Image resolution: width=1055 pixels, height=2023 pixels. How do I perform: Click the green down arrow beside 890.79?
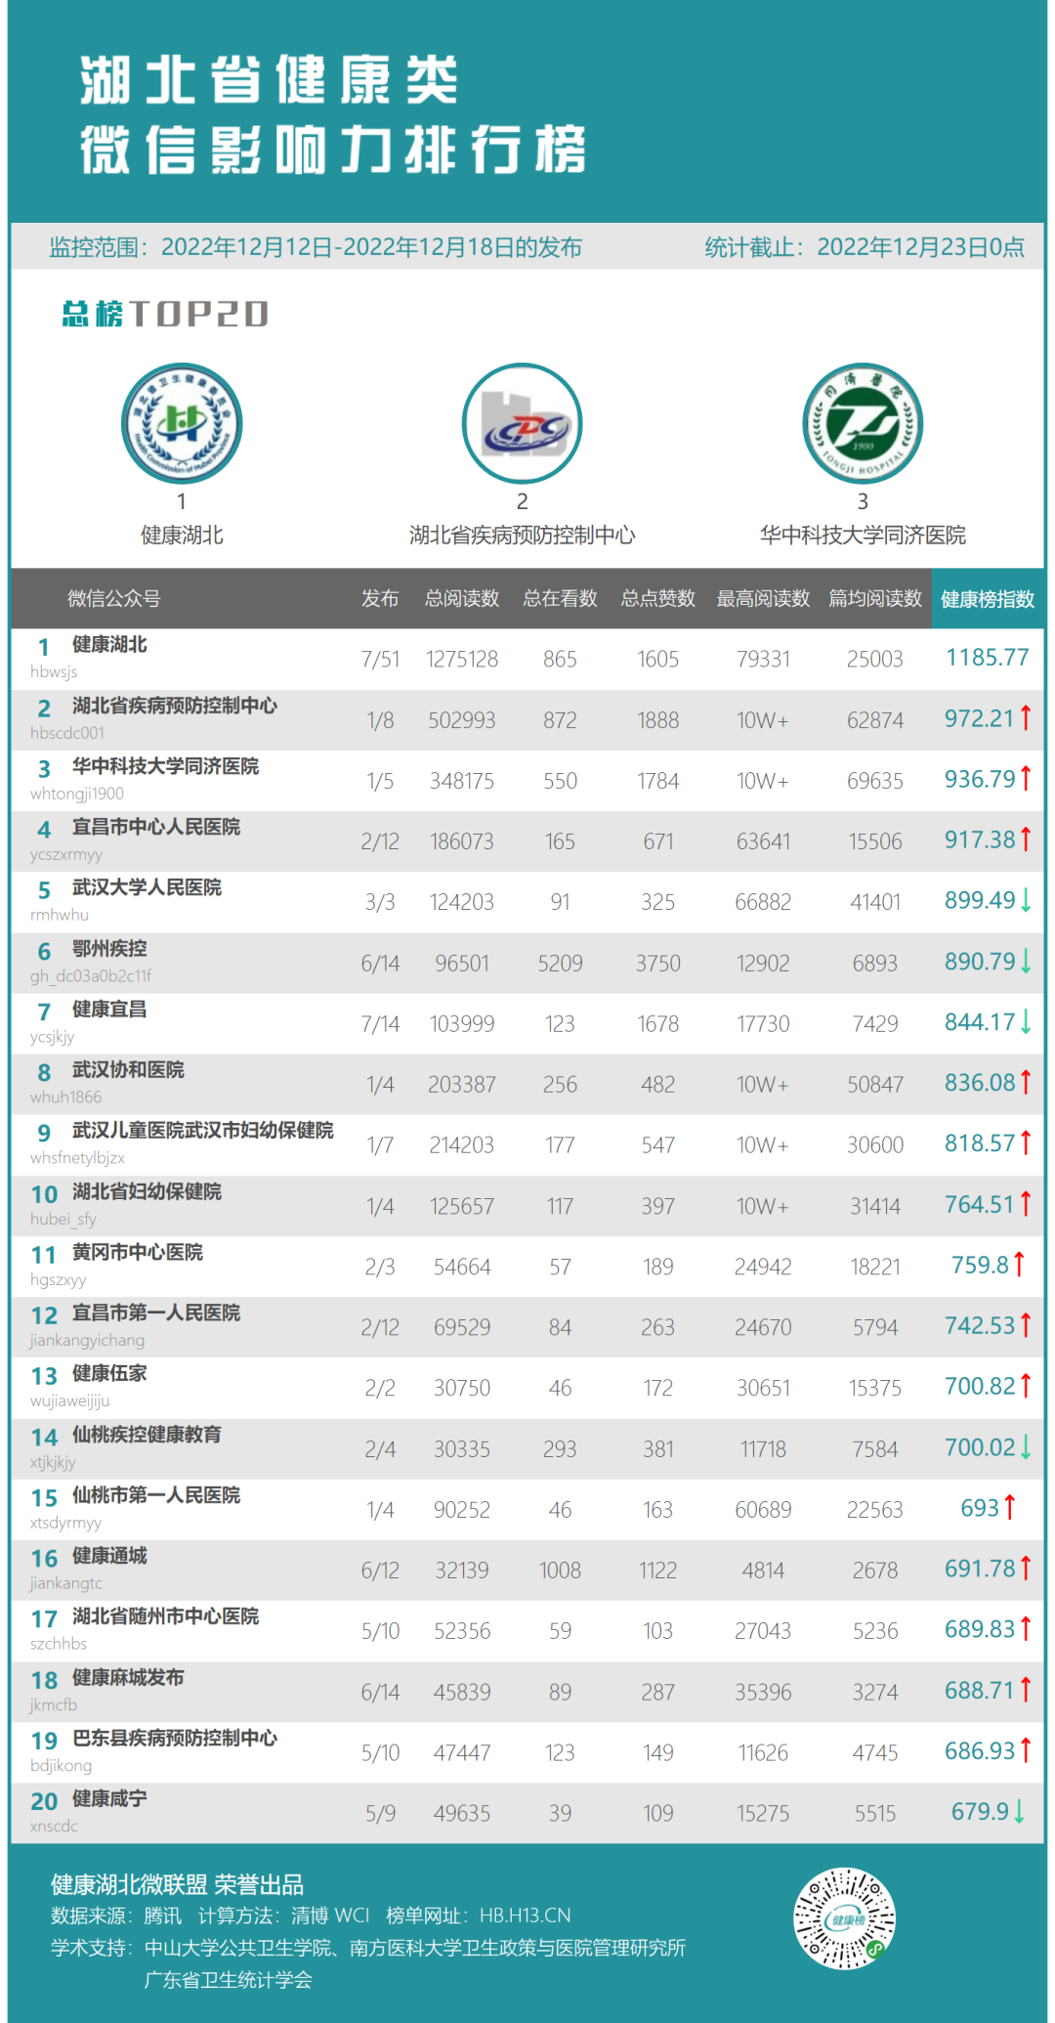pyautogui.click(x=1026, y=962)
